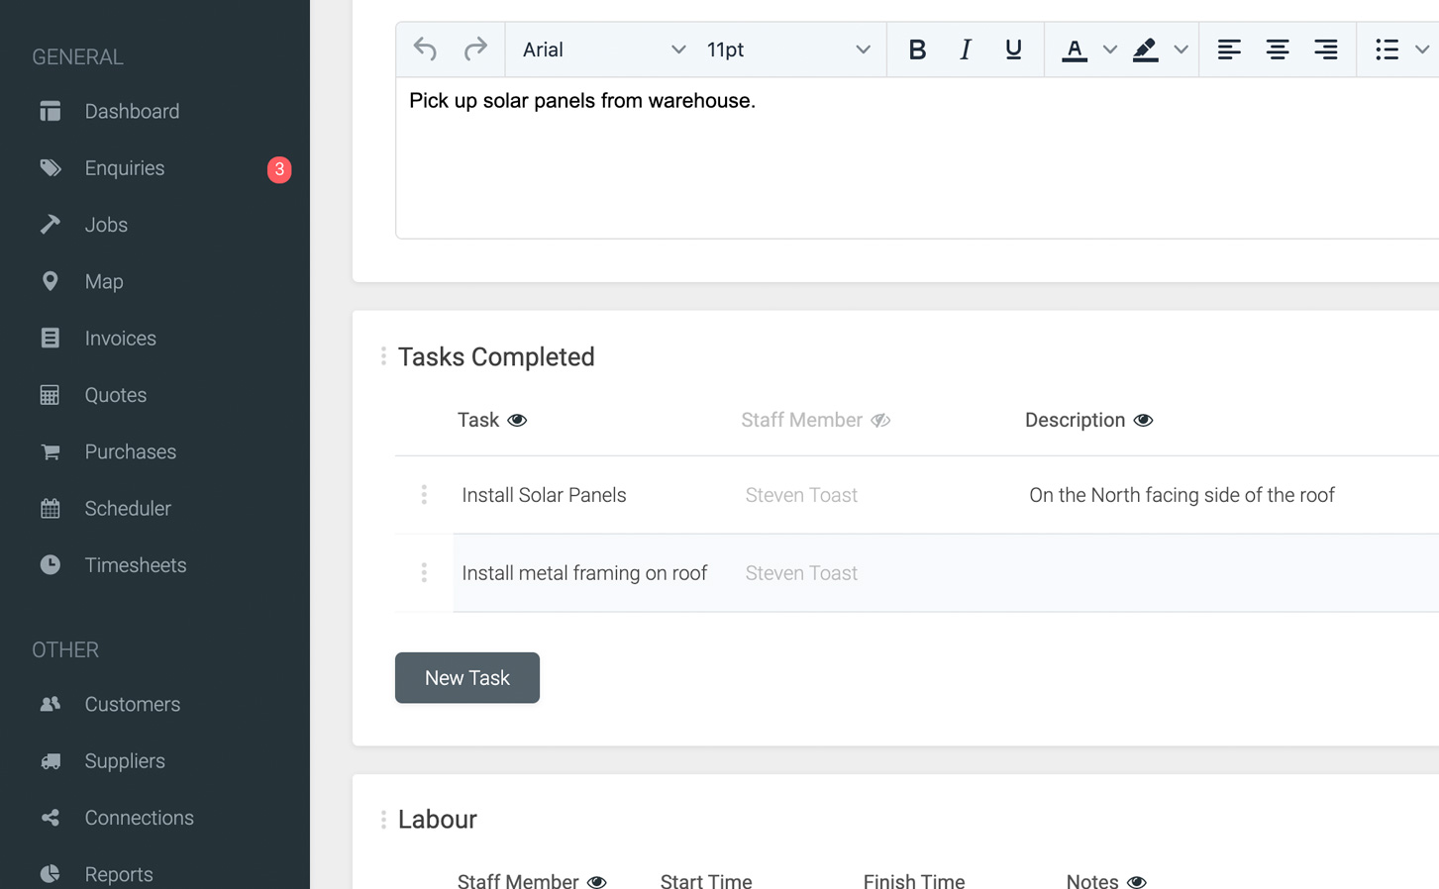The height and width of the screenshot is (889, 1439).
Task: Open the Enquiries page
Action: click(125, 168)
